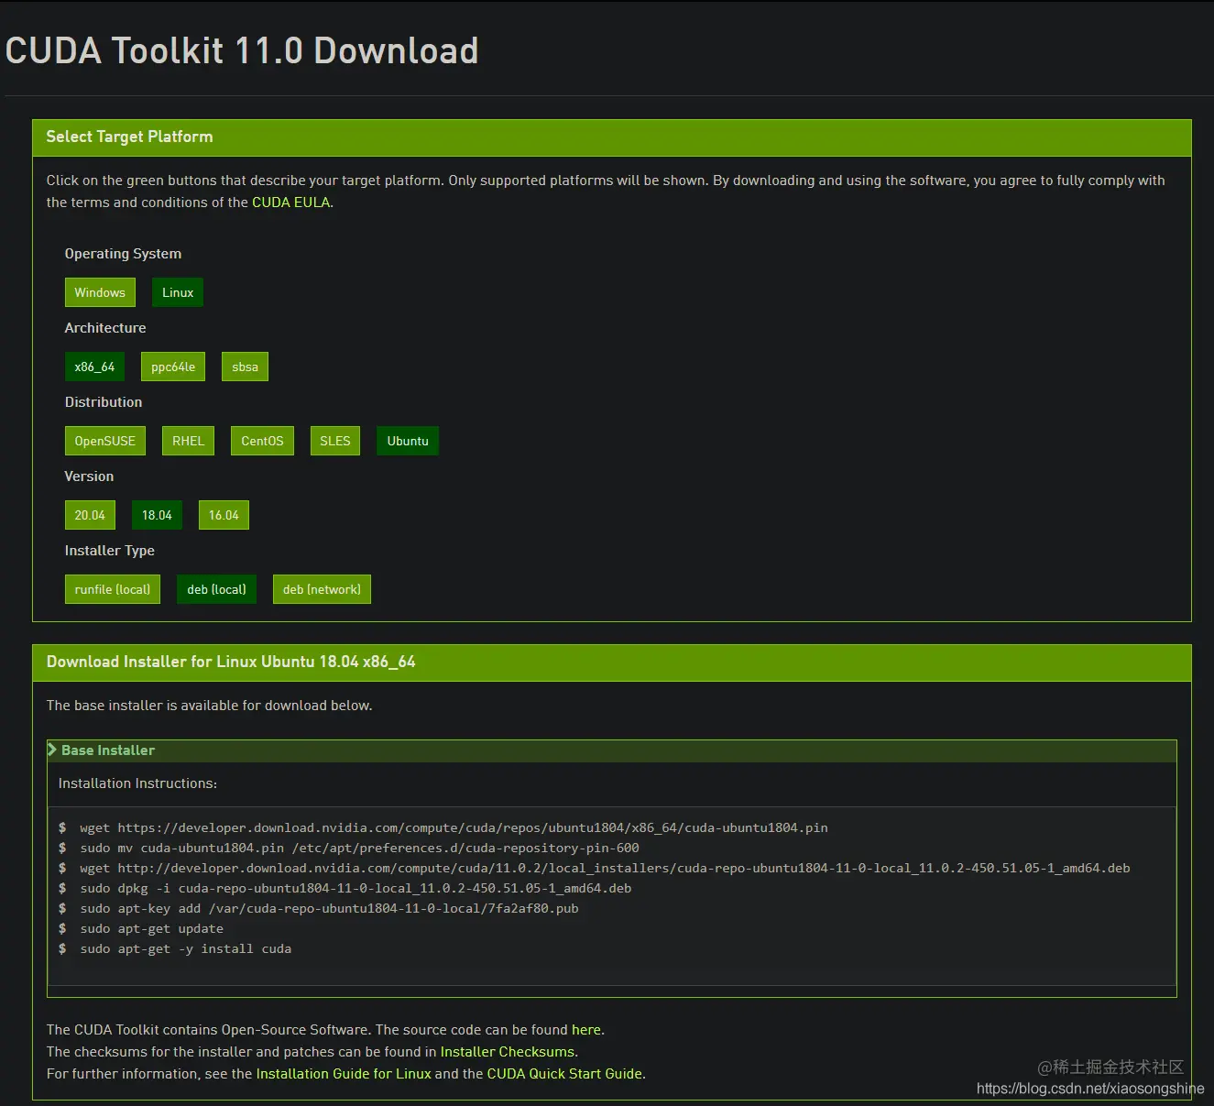The width and height of the screenshot is (1214, 1106).
Task: Open Installation Guide for Linux link
Action: pos(344,1074)
